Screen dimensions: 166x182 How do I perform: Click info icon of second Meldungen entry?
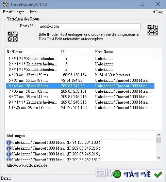pyautogui.click(x=9, y=148)
